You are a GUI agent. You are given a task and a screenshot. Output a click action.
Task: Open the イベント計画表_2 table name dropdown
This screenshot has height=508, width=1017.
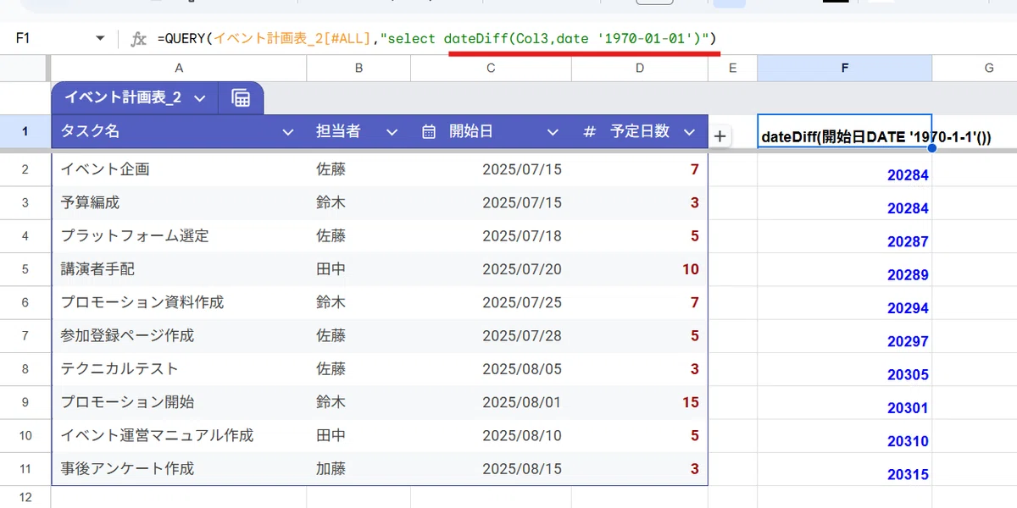(x=200, y=98)
